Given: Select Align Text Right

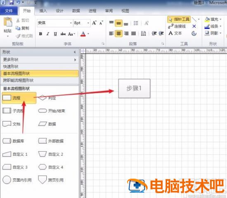Looking at the screenshot, I should point(126,33).
